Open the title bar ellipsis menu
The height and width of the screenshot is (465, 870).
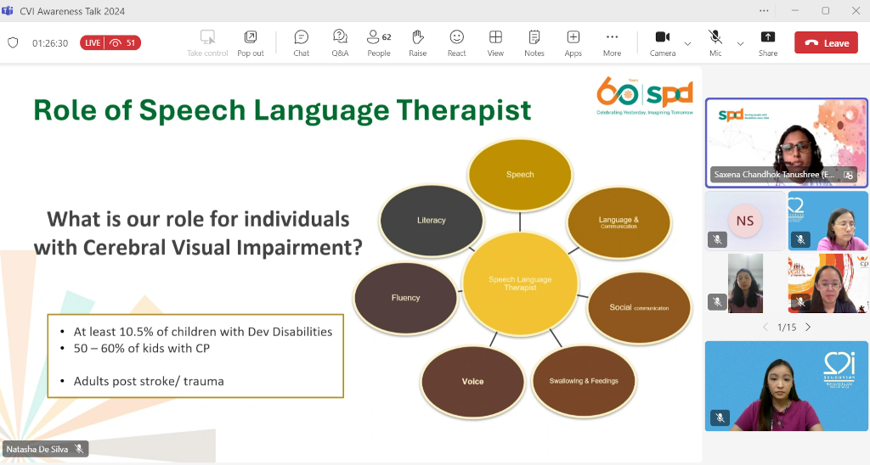[x=765, y=10]
